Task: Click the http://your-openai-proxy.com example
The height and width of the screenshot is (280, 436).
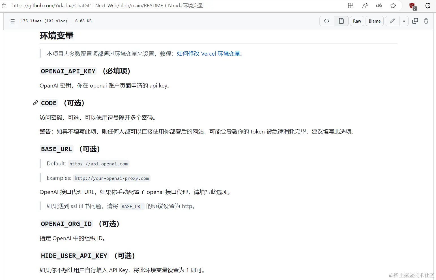Action: (x=112, y=178)
